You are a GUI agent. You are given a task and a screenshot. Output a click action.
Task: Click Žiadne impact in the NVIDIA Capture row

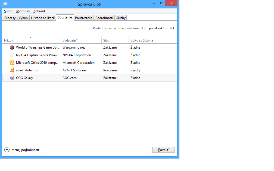tap(135, 55)
